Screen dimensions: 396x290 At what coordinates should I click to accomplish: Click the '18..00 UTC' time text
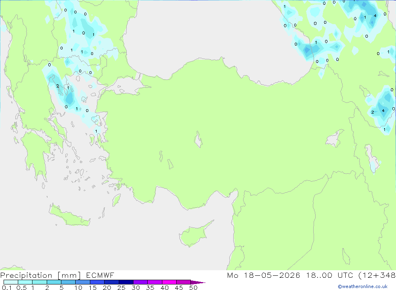(329, 275)
